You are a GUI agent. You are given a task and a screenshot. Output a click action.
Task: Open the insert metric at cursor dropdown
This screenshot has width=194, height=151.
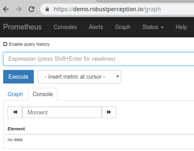click(x=80, y=77)
